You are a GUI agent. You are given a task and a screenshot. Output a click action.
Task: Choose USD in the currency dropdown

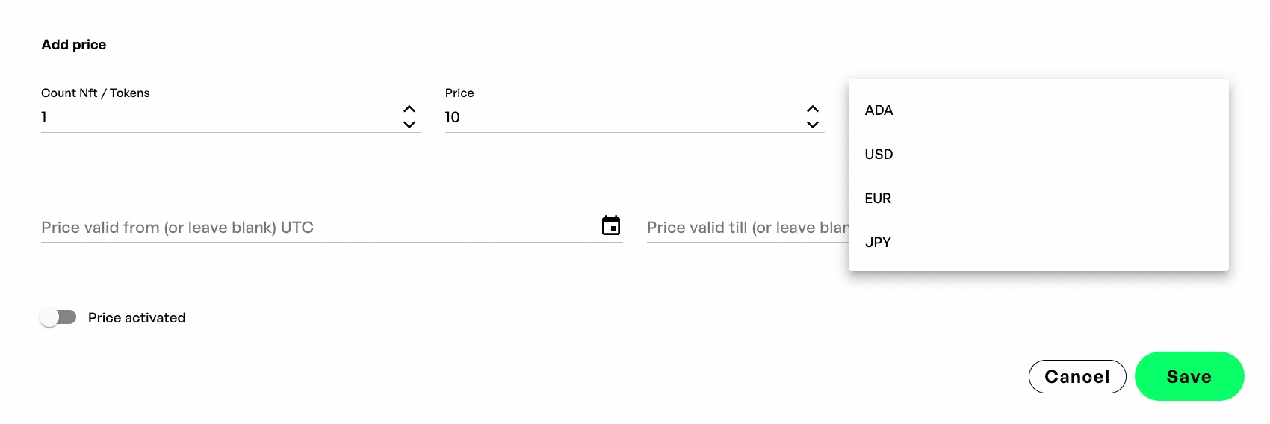pos(879,155)
